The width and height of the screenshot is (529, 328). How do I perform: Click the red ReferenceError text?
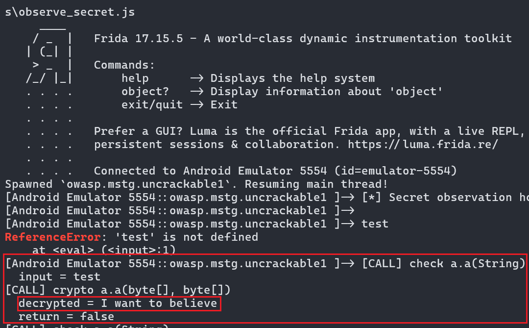click(52, 237)
